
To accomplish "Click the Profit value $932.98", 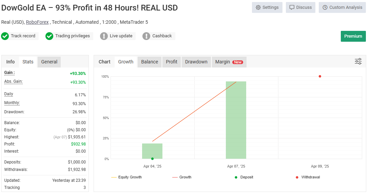I will (79, 144).
